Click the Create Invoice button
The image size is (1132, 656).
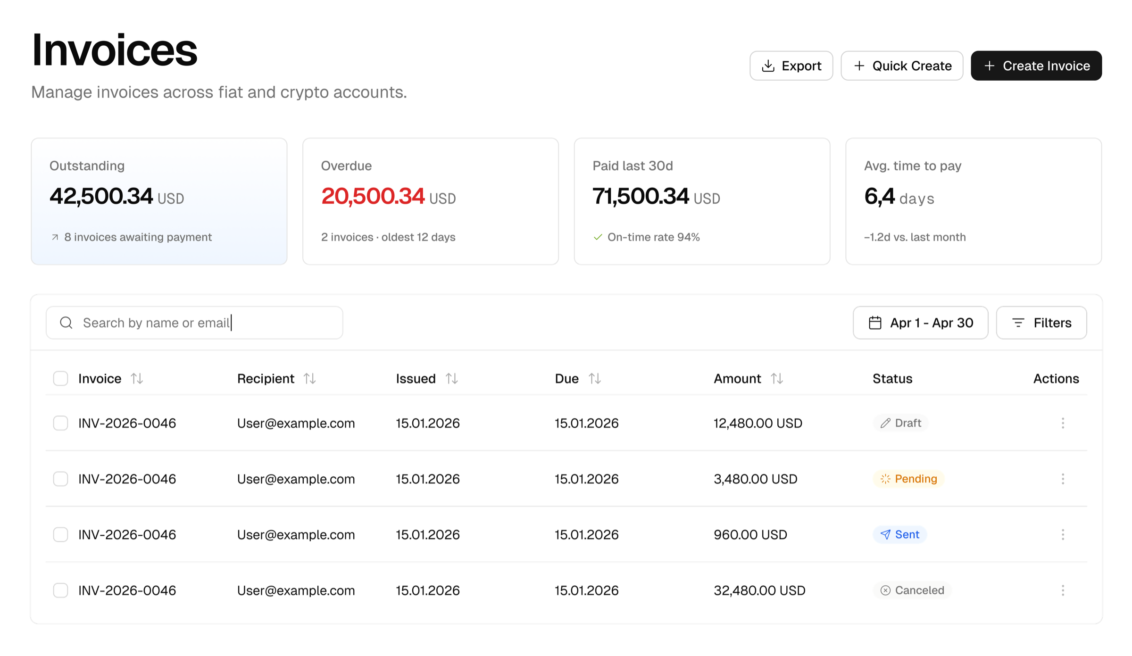pos(1036,66)
